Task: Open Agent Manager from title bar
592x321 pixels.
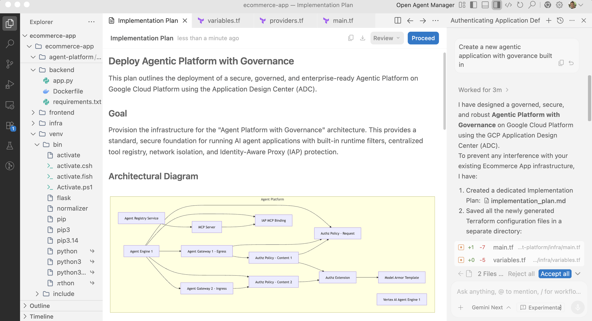Action: (425, 5)
